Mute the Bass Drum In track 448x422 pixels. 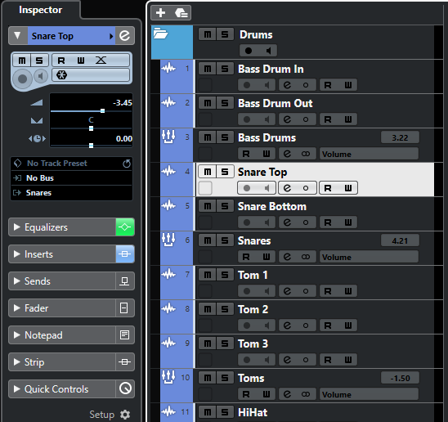pyautogui.click(x=208, y=69)
